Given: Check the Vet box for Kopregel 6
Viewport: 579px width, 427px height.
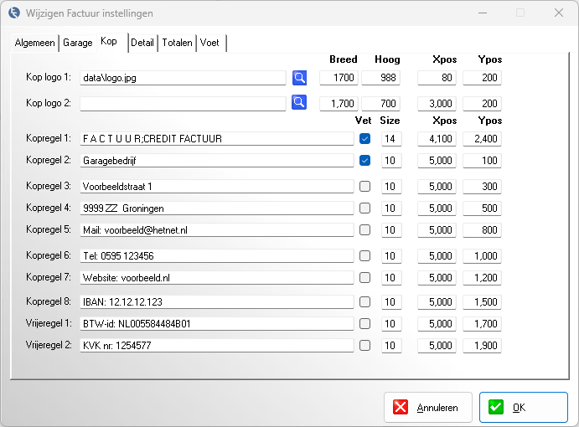Looking at the screenshot, I should click(x=364, y=255).
